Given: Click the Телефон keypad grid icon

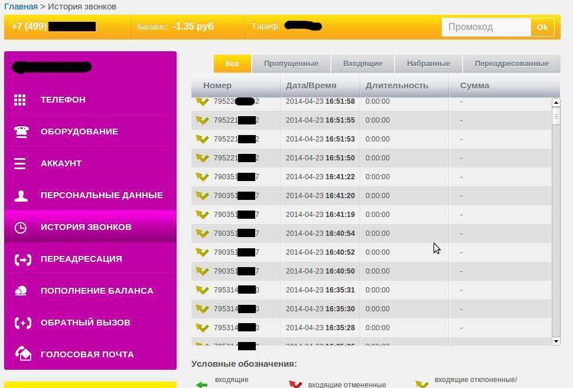Looking at the screenshot, I should tap(20, 100).
